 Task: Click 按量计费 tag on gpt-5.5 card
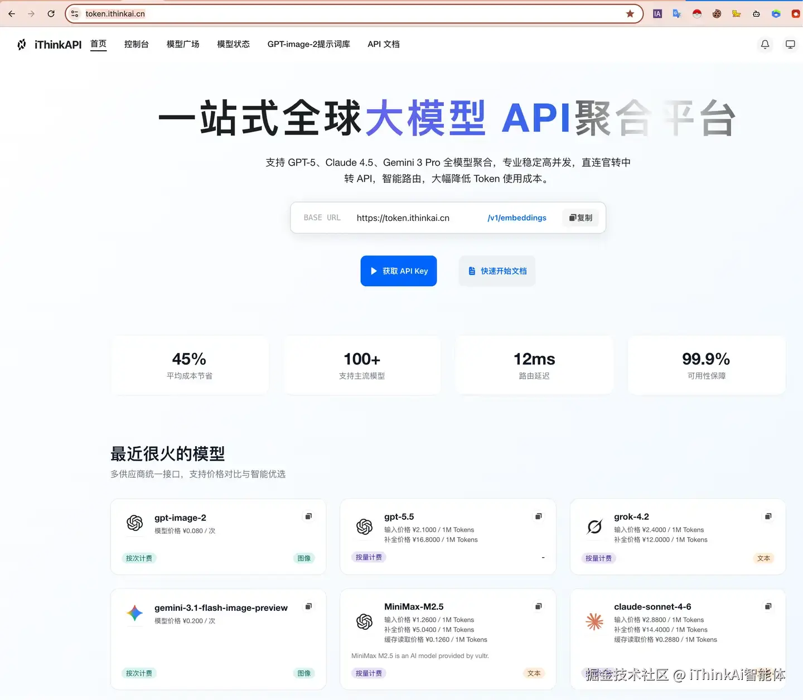369,557
